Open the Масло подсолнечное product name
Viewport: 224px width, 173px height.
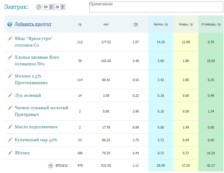36,127
